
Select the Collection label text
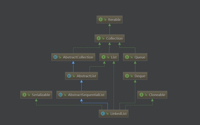click(114, 38)
